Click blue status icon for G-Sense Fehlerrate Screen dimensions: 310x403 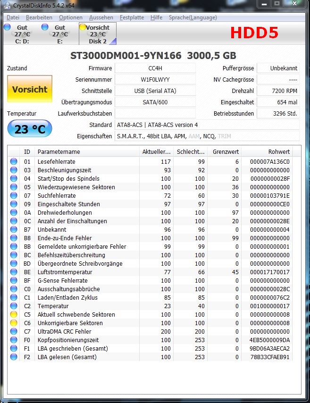click(14, 280)
